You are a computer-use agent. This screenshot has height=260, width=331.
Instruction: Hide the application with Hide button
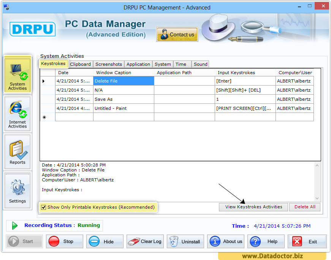pos(105,241)
